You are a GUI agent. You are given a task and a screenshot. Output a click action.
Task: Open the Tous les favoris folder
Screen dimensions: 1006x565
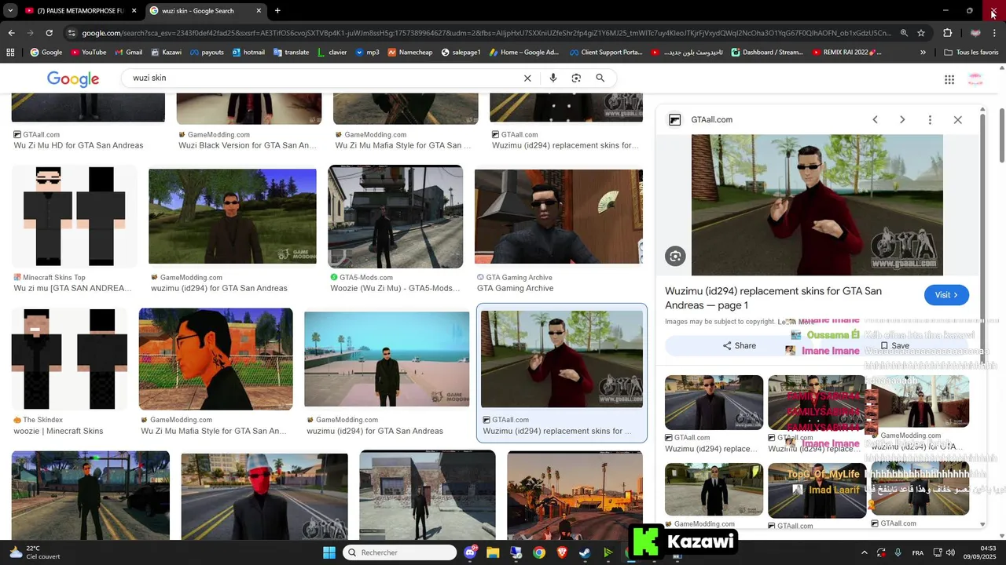(x=971, y=53)
